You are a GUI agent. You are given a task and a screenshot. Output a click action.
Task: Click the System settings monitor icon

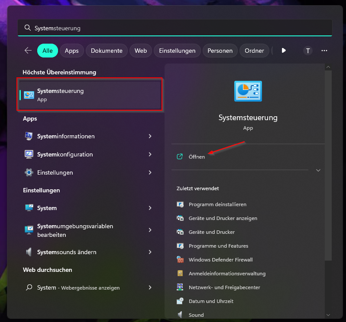click(x=29, y=208)
